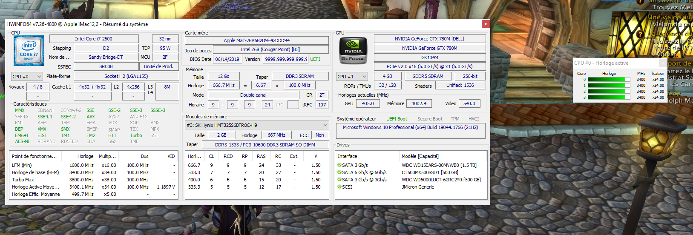Click the module size 2 GB field
The image size is (693, 235).
[222, 135]
